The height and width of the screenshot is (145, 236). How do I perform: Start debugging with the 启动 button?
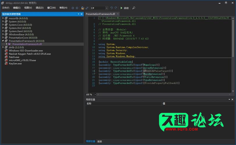click(x=124, y=8)
